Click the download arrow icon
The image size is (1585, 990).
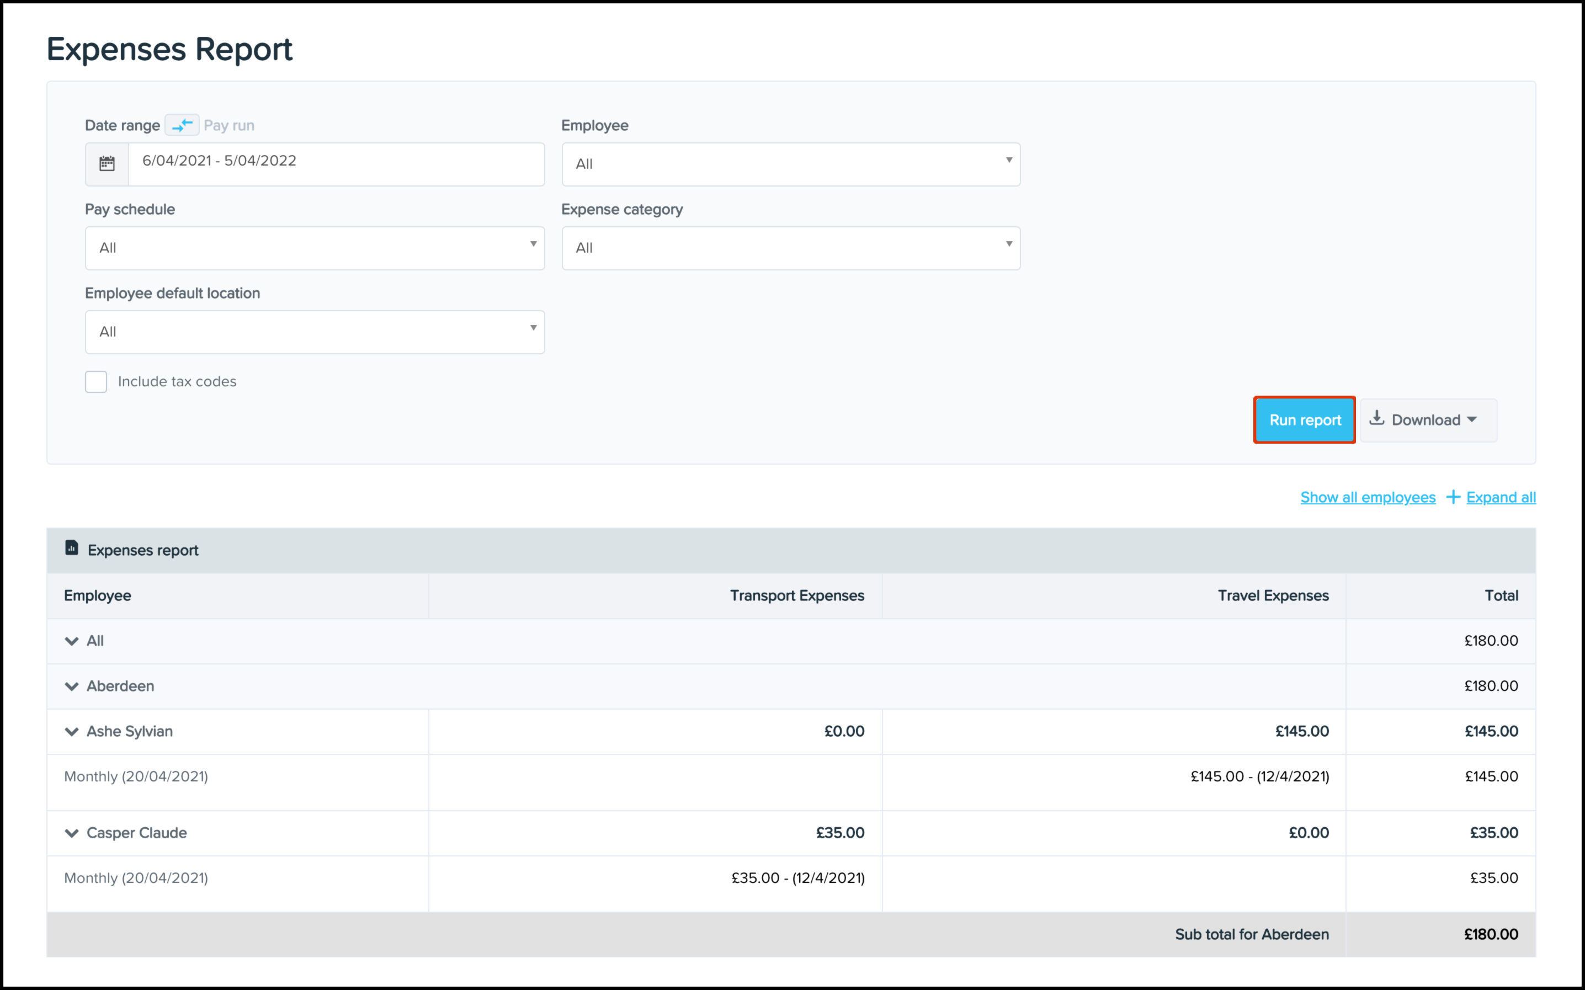(1377, 418)
